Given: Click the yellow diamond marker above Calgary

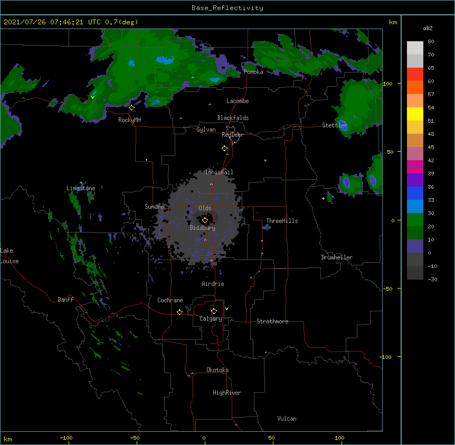Looking at the screenshot, I should click(x=214, y=311).
